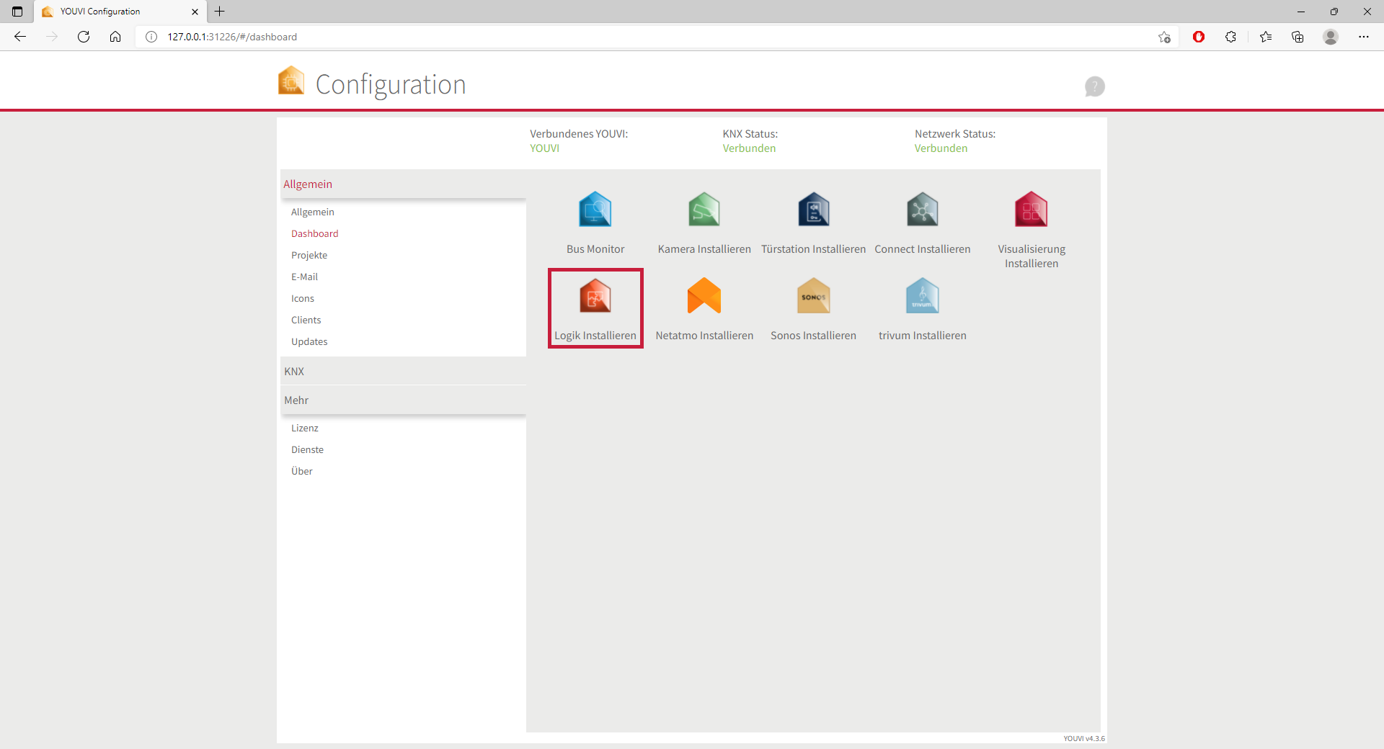Click the Netzwerk Status Verbunden text
1384x749 pixels.
(941, 148)
